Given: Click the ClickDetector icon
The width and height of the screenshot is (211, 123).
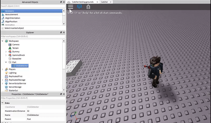Looking at the screenshot, I should [x=13, y=66].
